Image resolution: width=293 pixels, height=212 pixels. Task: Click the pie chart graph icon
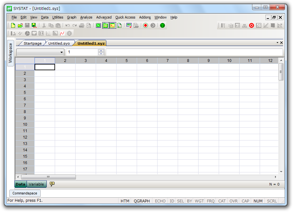(27, 33)
